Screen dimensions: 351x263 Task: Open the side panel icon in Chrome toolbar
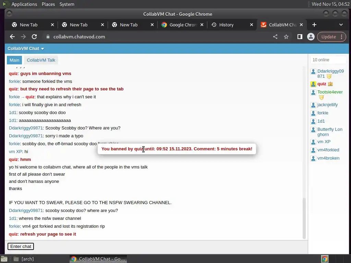[300, 37]
